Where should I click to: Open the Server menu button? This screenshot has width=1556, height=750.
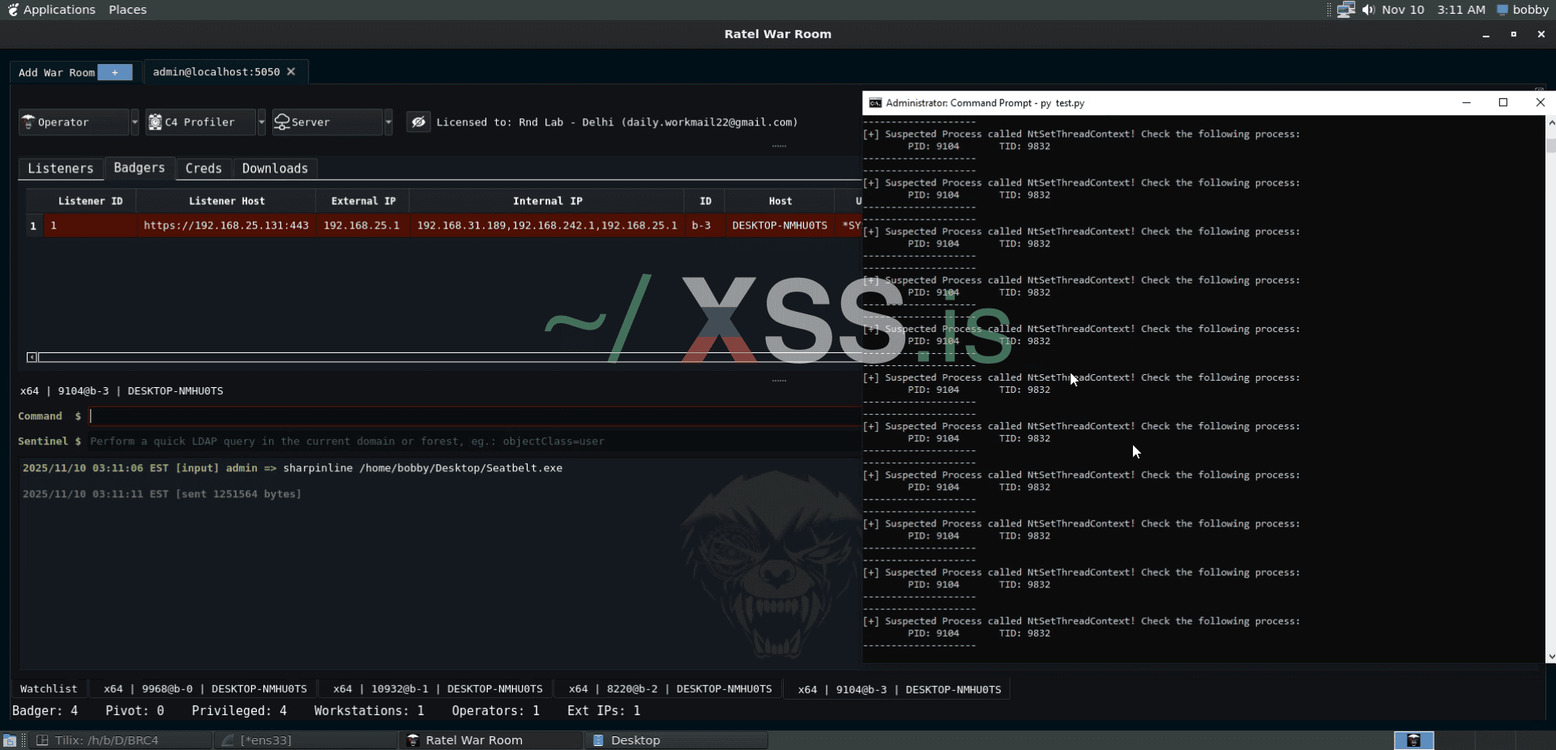(327, 121)
